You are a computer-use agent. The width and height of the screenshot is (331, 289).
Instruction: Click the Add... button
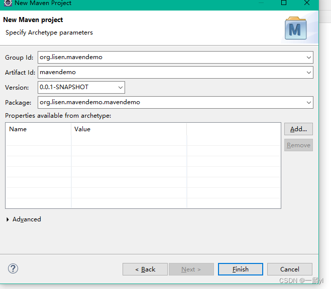click(298, 129)
